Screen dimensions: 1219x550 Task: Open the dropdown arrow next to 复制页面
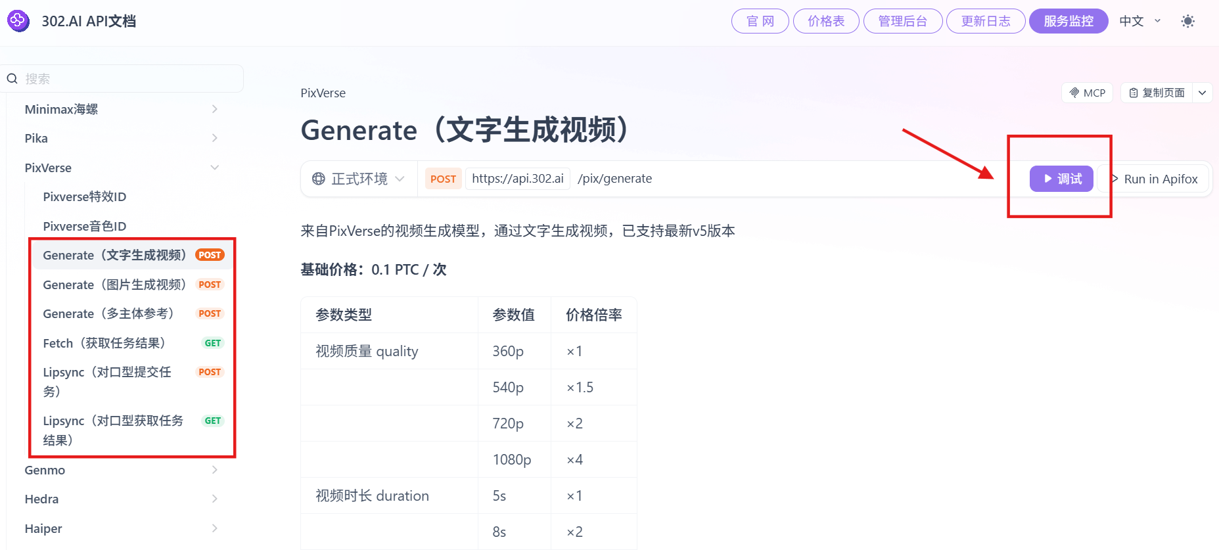1202,93
